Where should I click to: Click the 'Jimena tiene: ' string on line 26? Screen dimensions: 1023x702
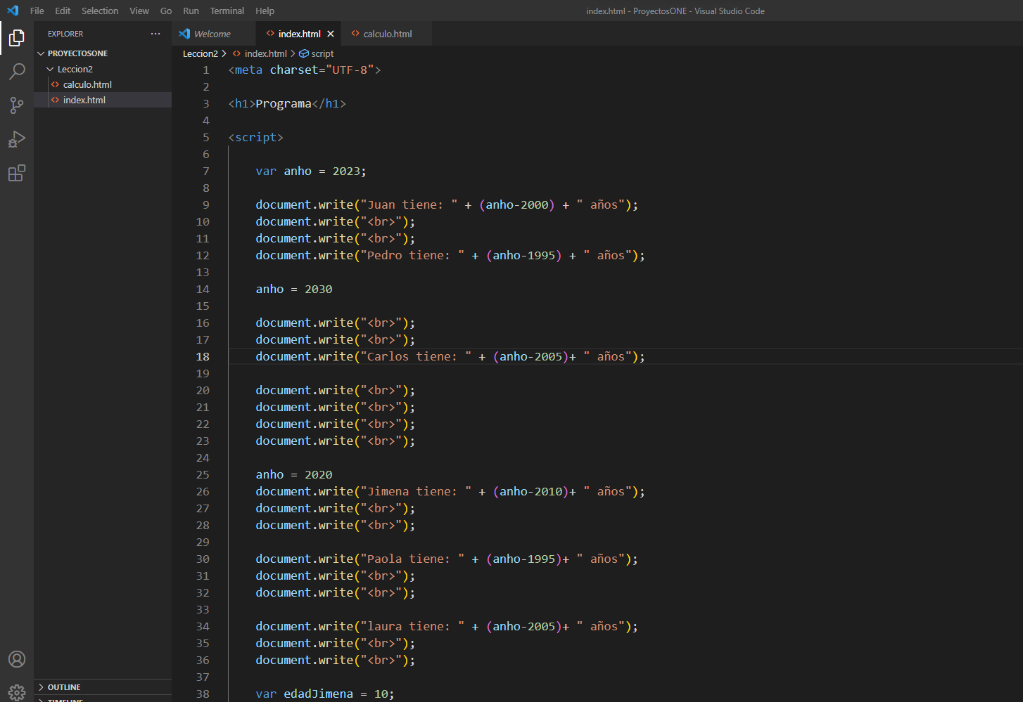[416, 491]
